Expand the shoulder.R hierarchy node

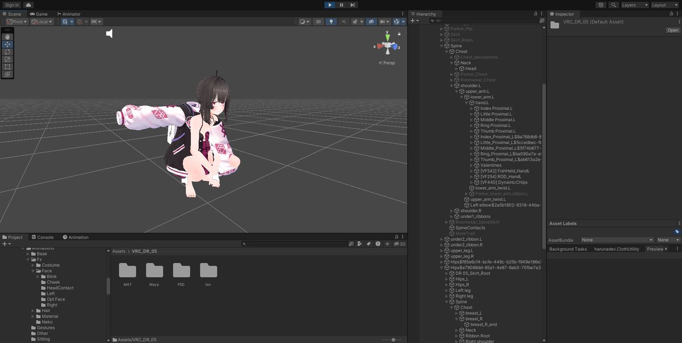[452, 211]
